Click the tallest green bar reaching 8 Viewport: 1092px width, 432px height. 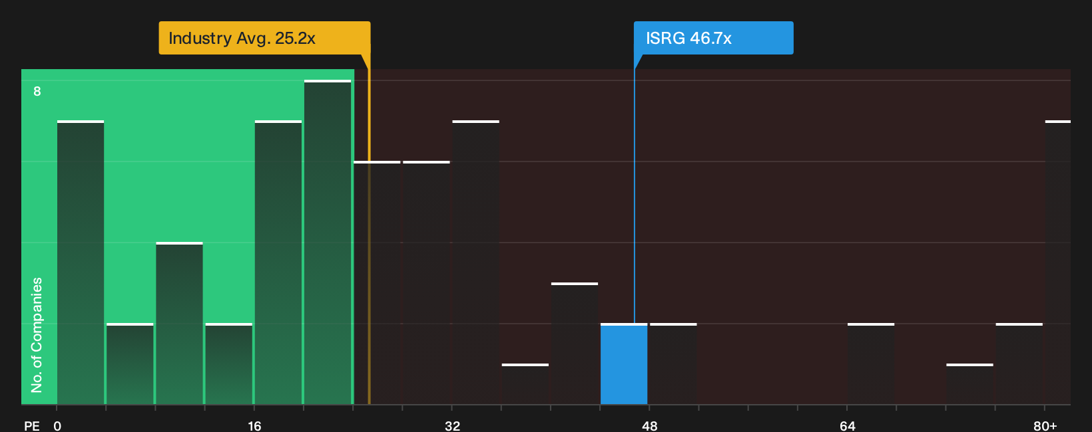coord(328,243)
